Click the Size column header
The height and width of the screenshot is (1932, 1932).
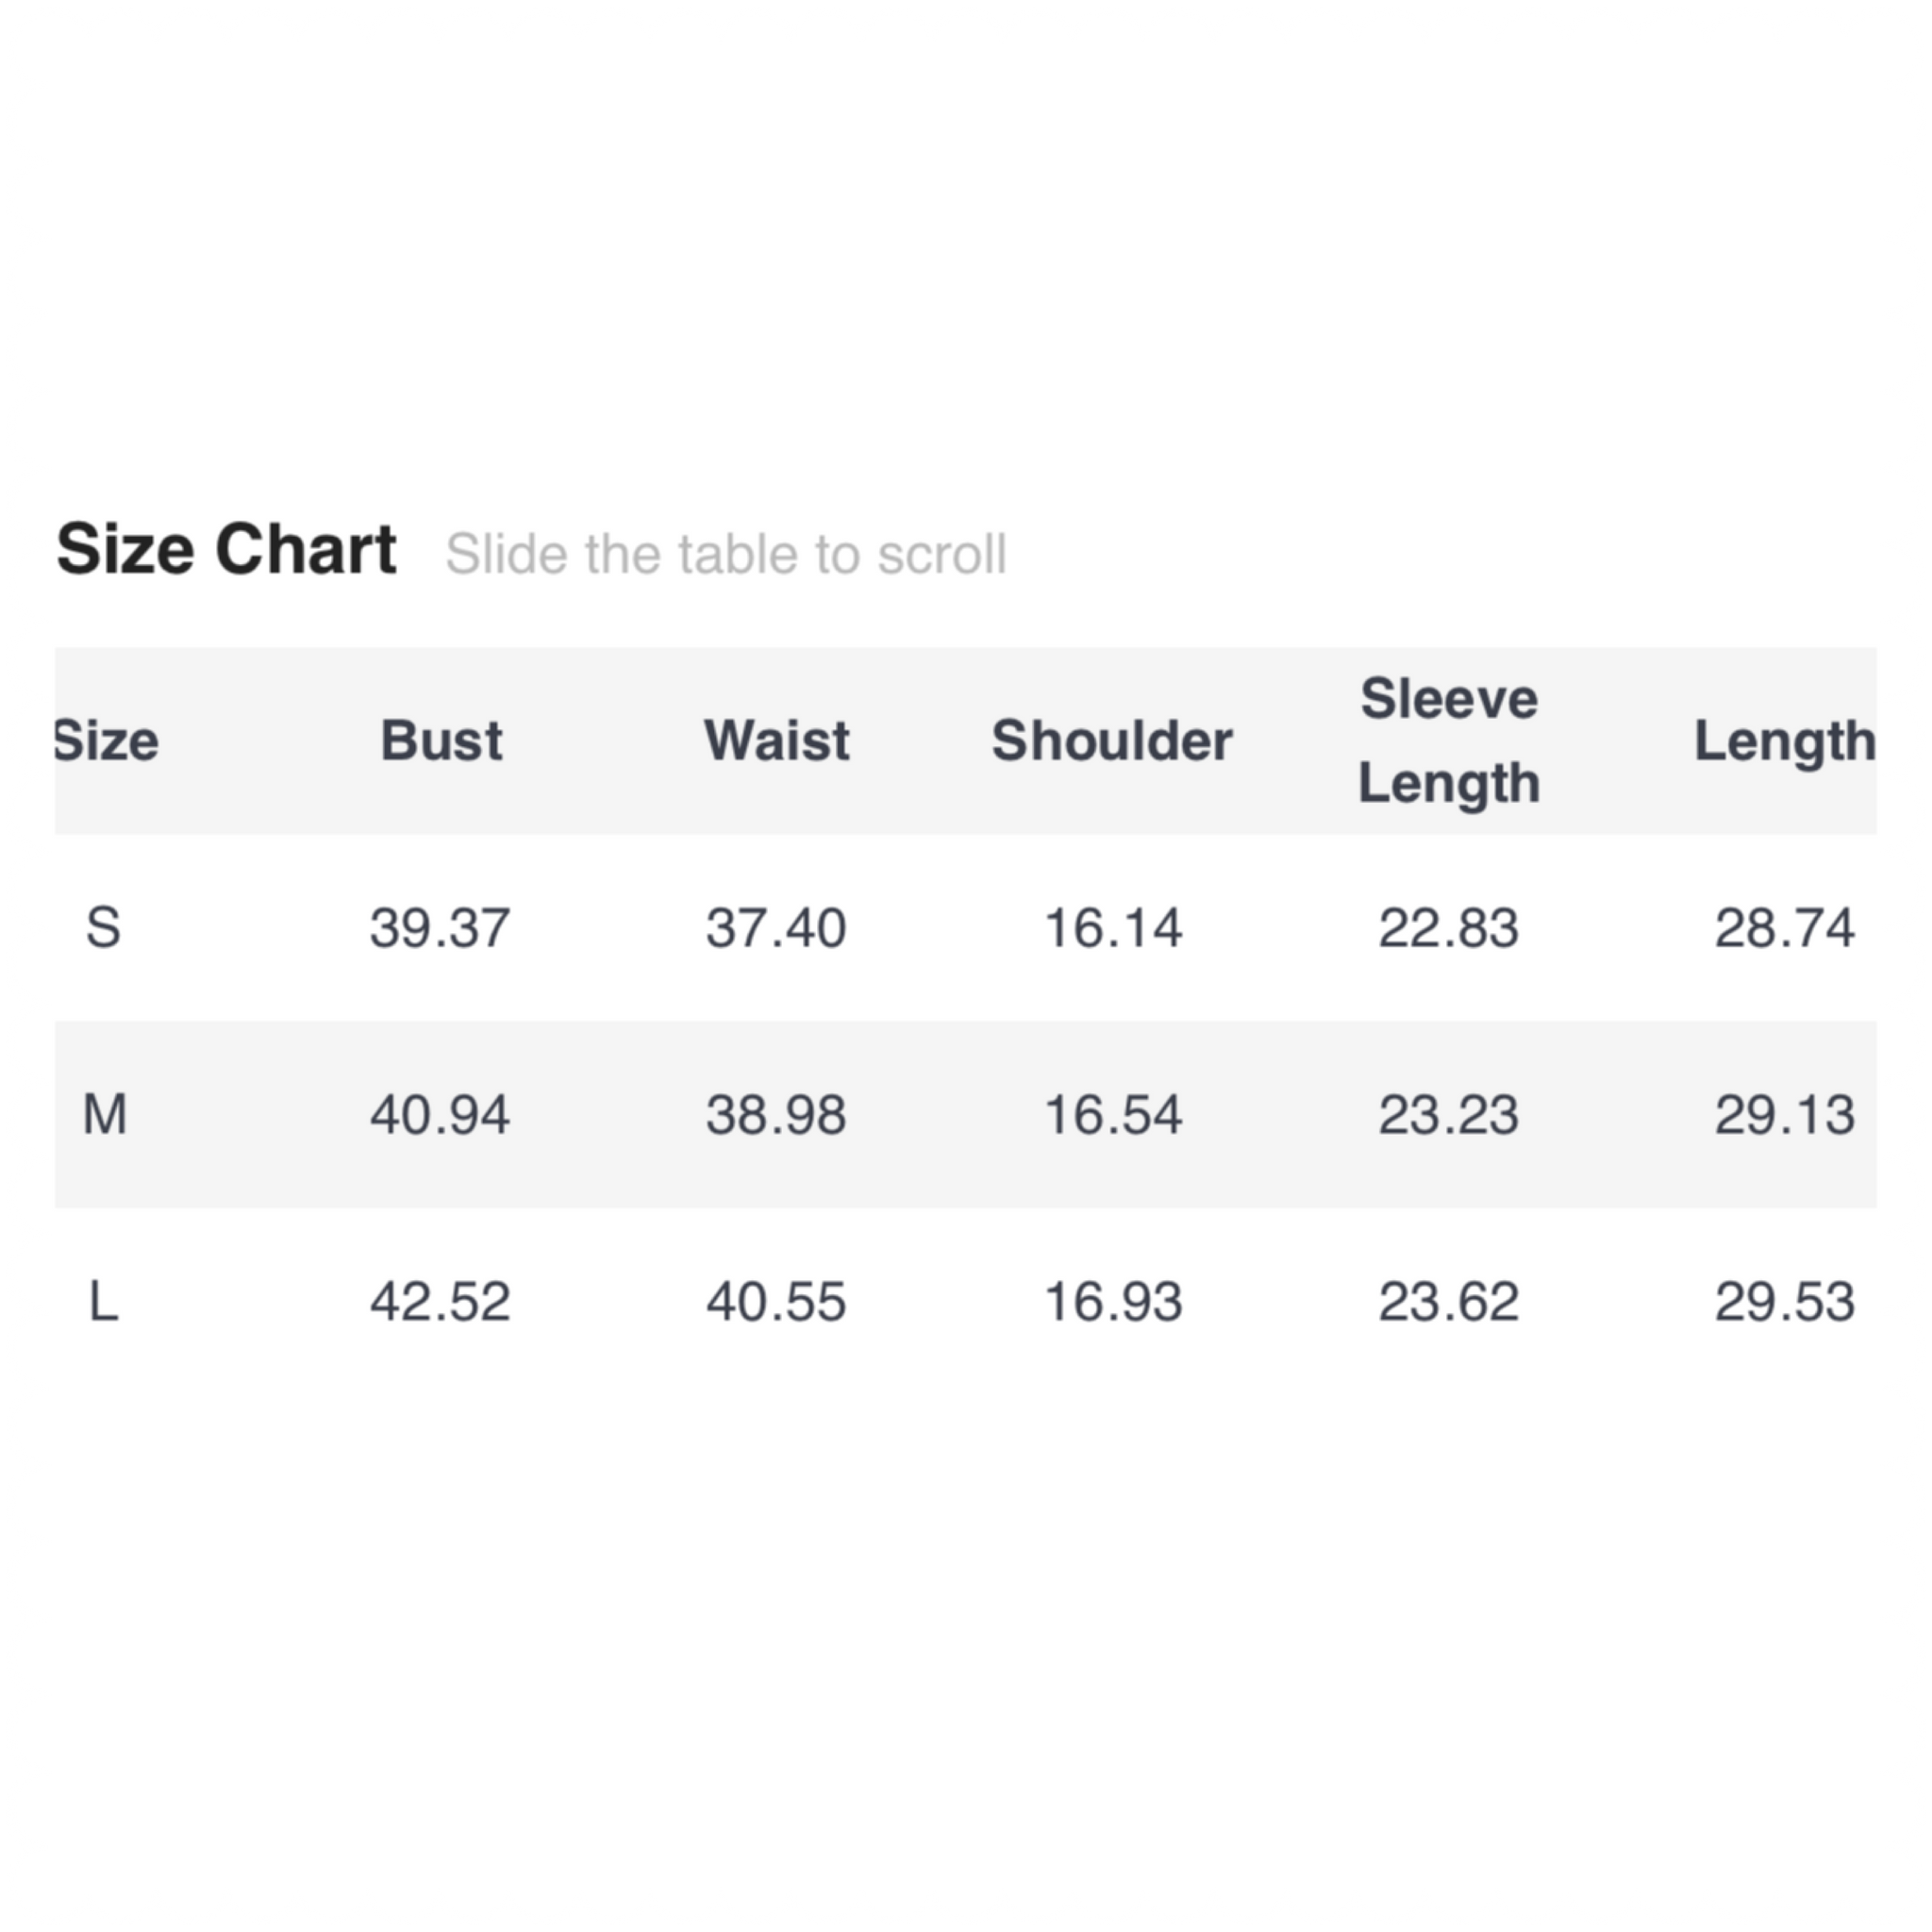click(106, 741)
